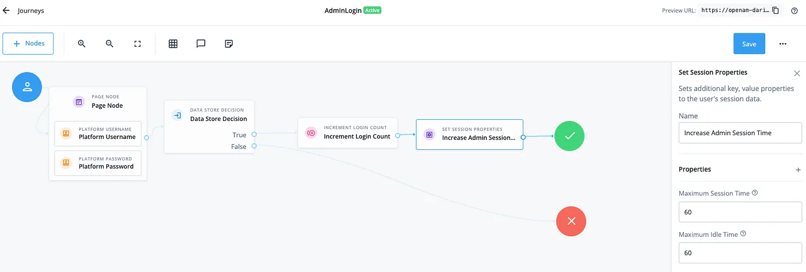Click the Active status badge
The width and height of the screenshot is (806, 272).
pyautogui.click(x=372, y=10)
